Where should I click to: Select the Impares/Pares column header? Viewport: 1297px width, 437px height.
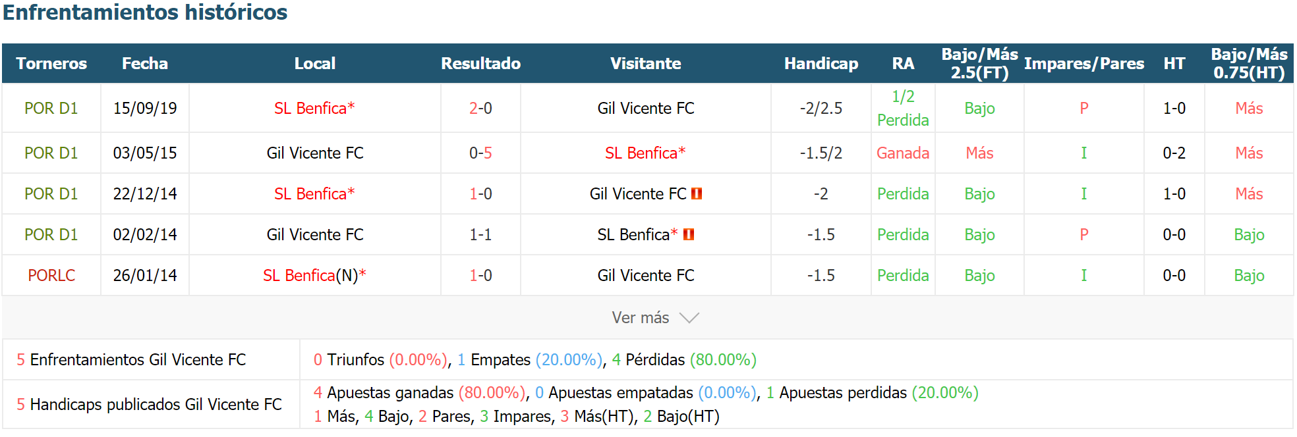tap(1084, 63)
